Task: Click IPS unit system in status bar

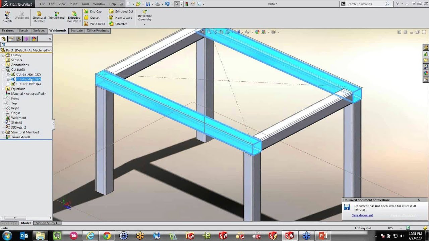Action: [390, 228]
